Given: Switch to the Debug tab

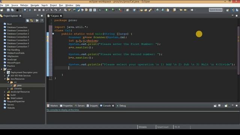Looking at the screenshot, I should (x=121, y=106).
